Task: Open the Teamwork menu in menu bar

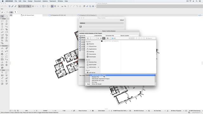Action: point(53,1)
